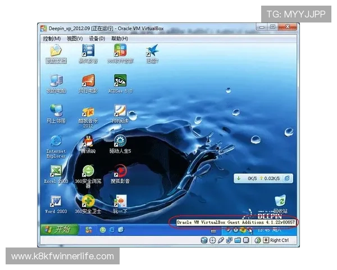Select the Excel 2003 shortcut

[x=56, y=171]
